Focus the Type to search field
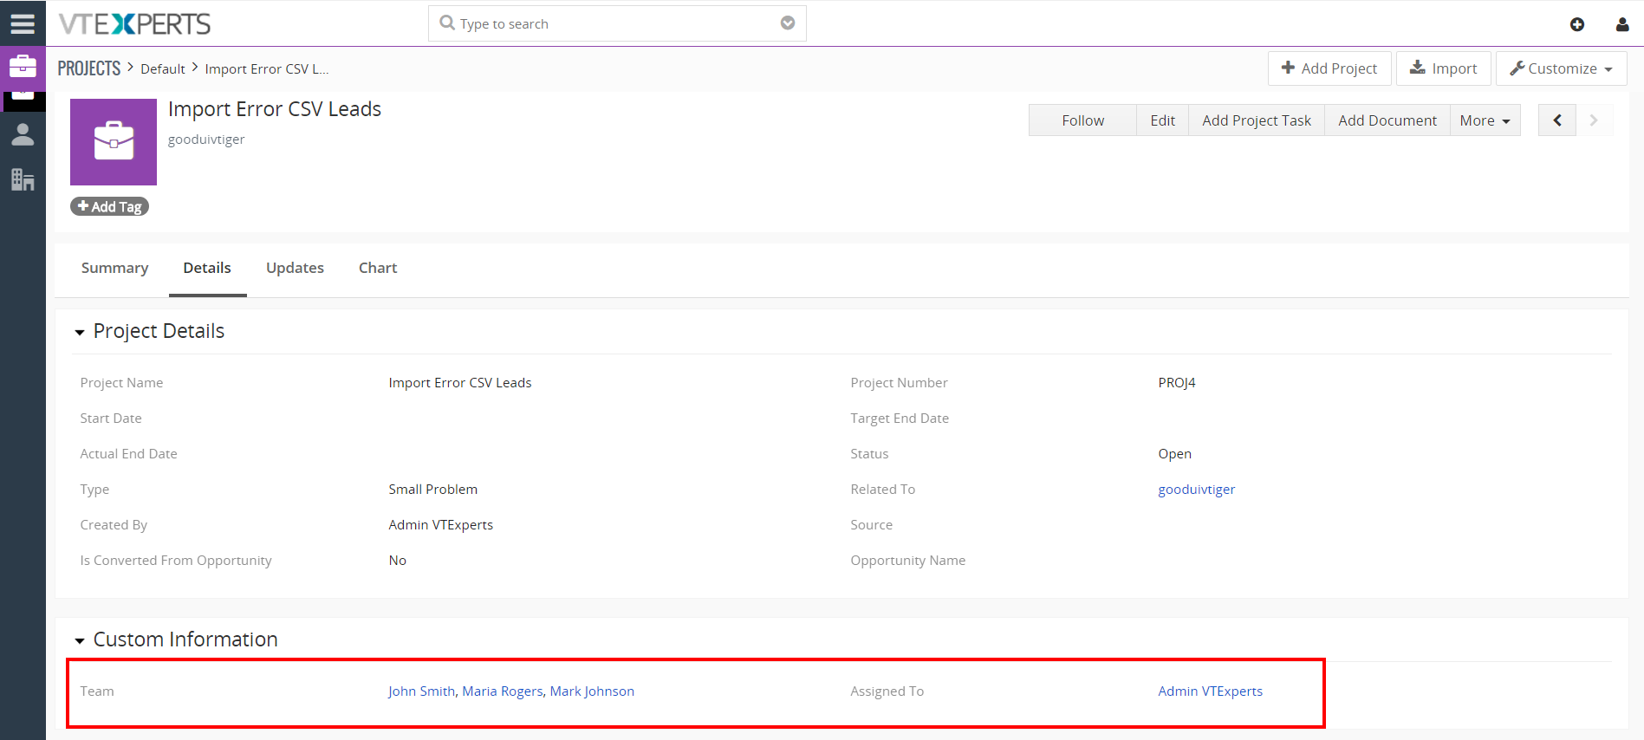1644x740 pixels. 617,23
